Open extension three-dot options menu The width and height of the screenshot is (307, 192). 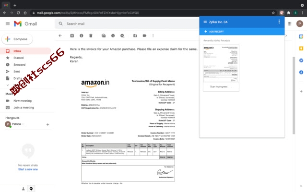279,22
